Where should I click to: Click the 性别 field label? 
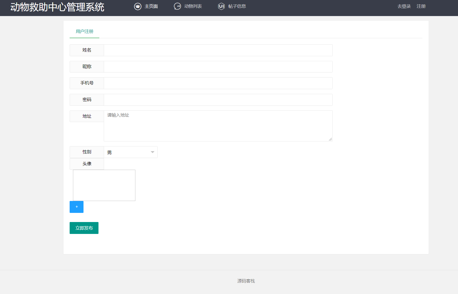(x=87, y=152)
